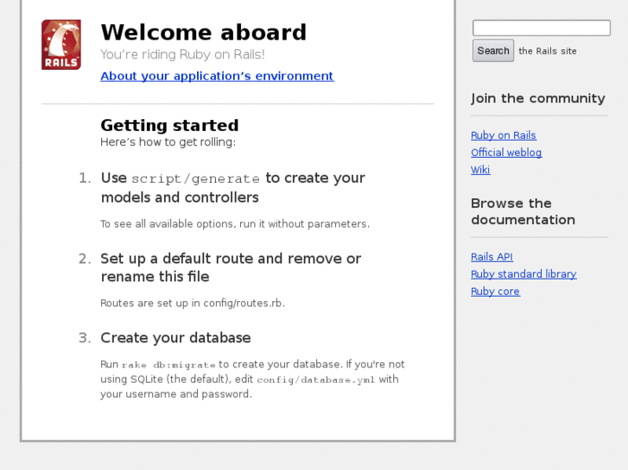Viewport: 628px width, 470px height.
Task: Click the "Welcome aboard" heading
Action: [204, 33]
